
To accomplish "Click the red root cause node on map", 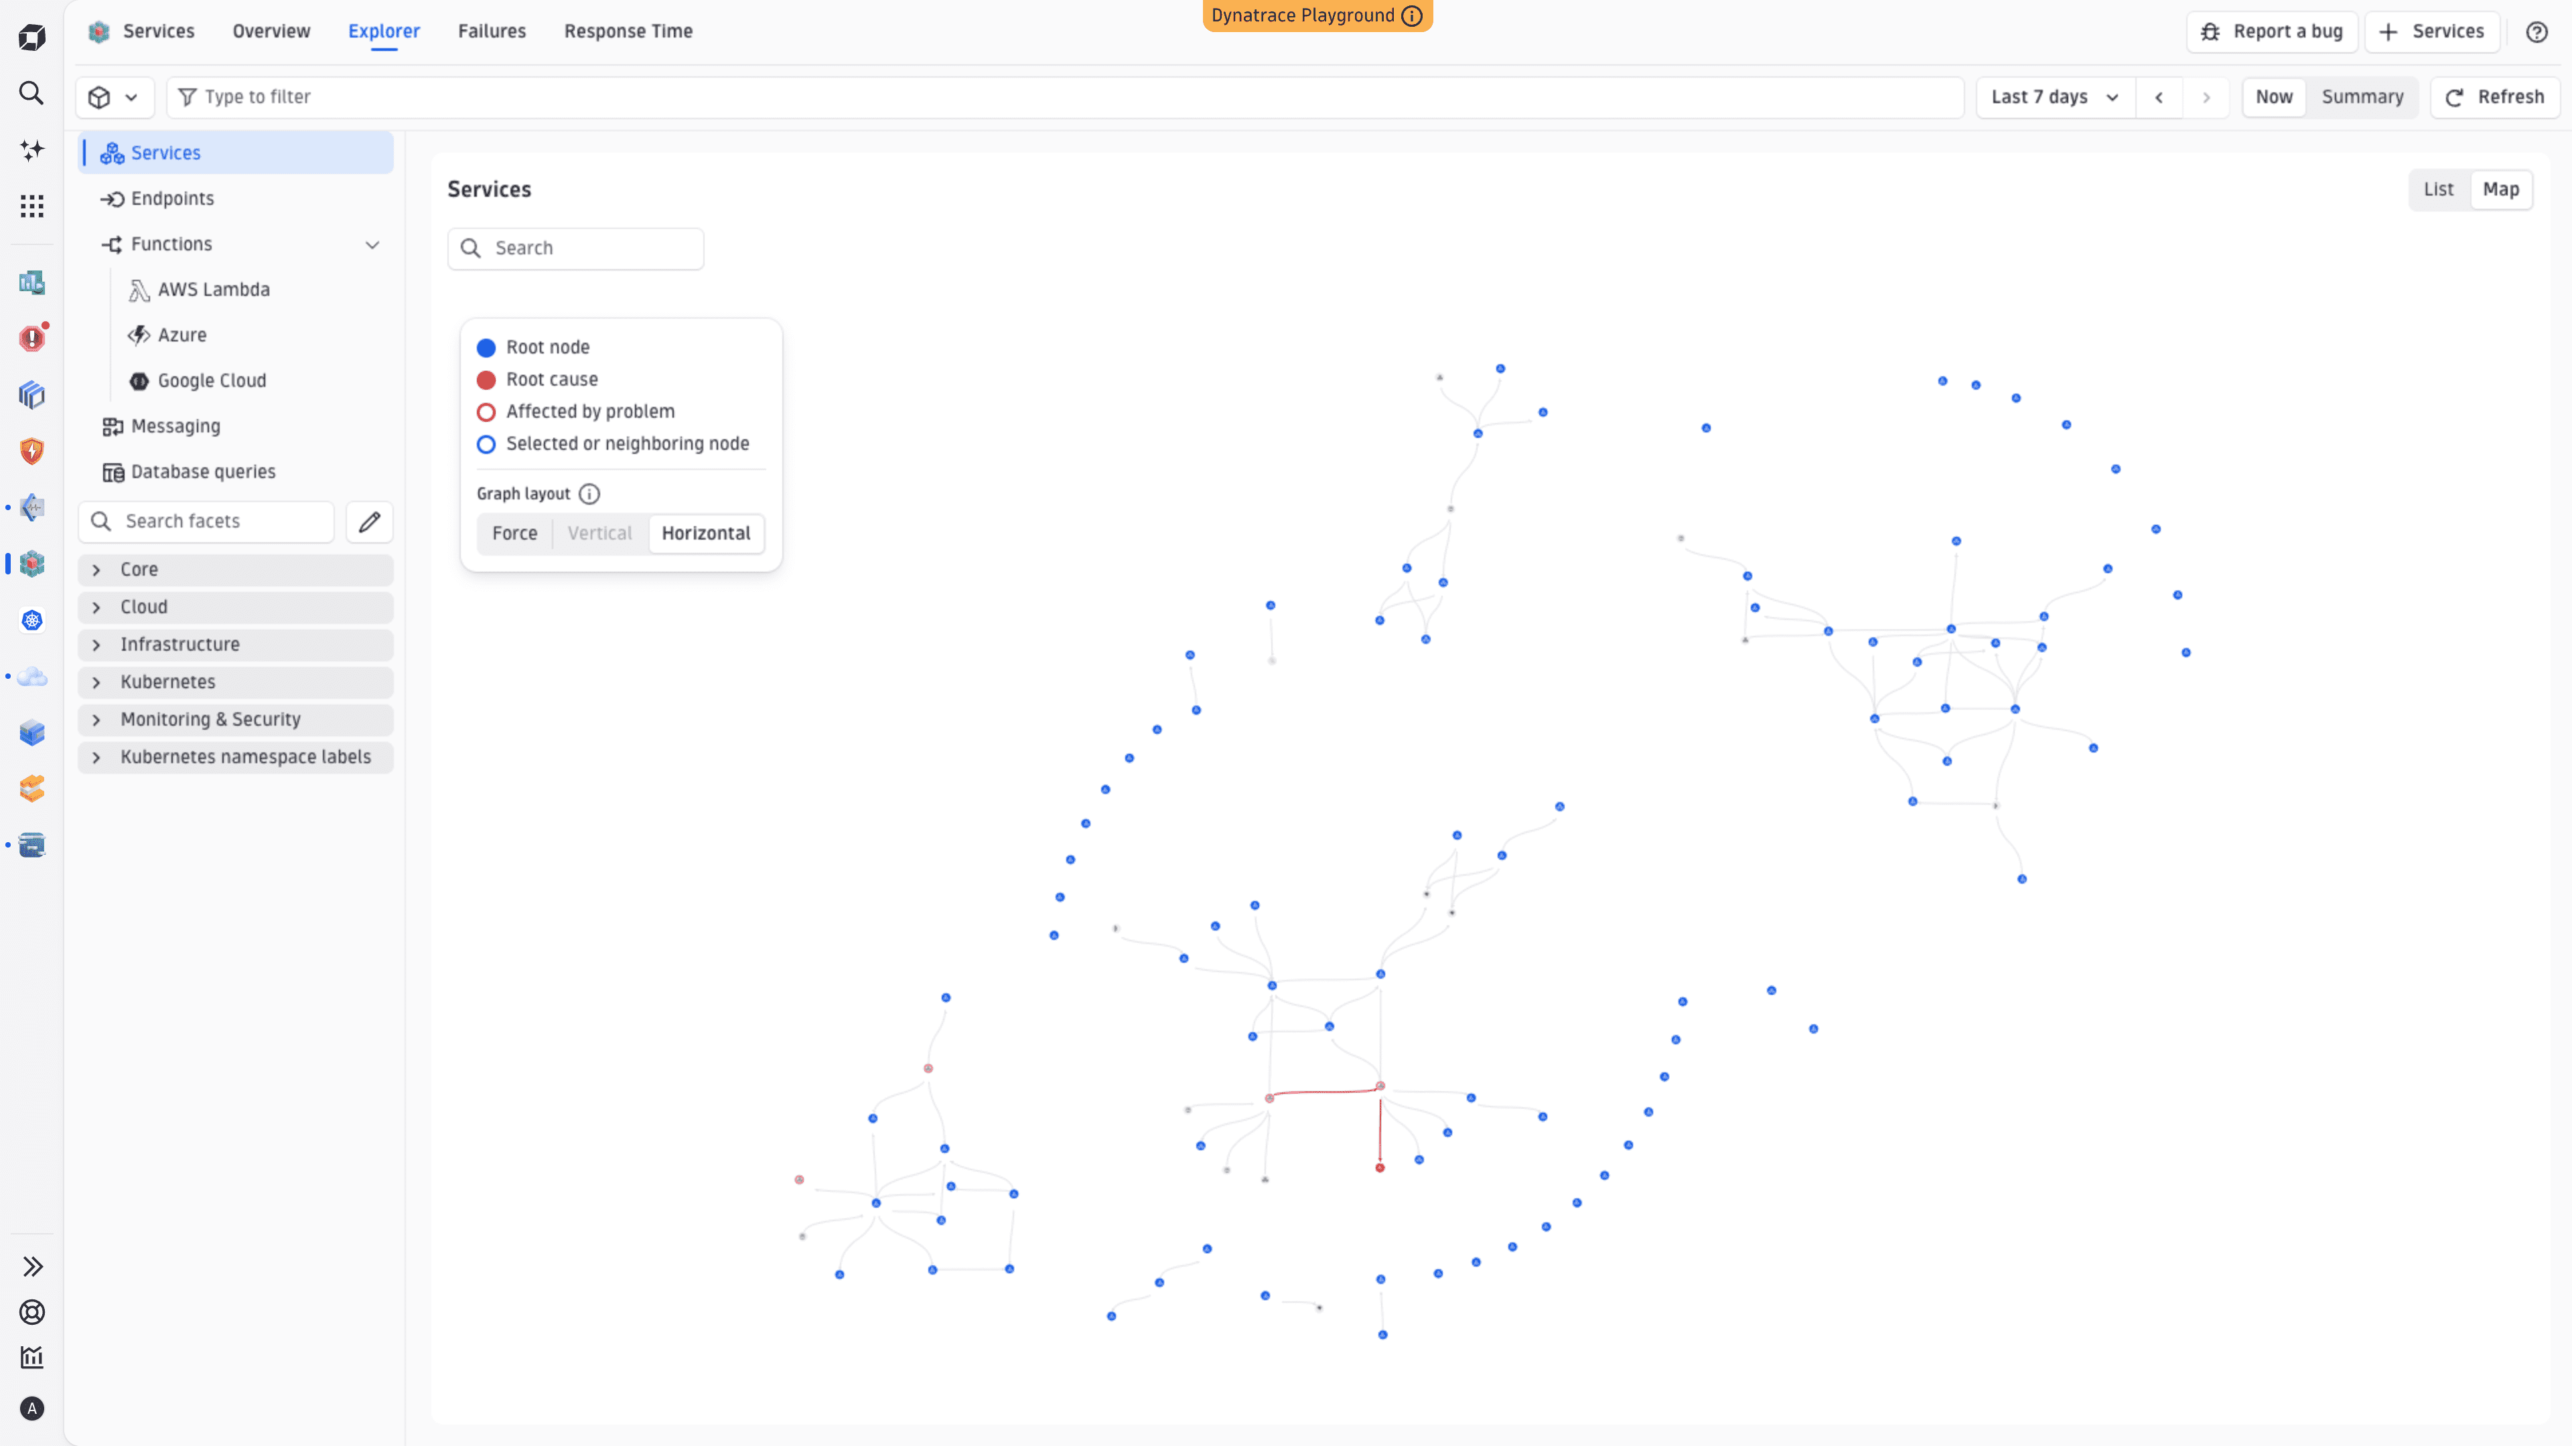I will coord(1380,1168).
